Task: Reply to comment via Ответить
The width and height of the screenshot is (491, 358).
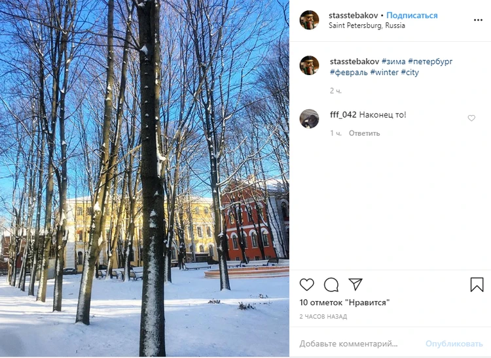Action: click(x=364, y=133)
